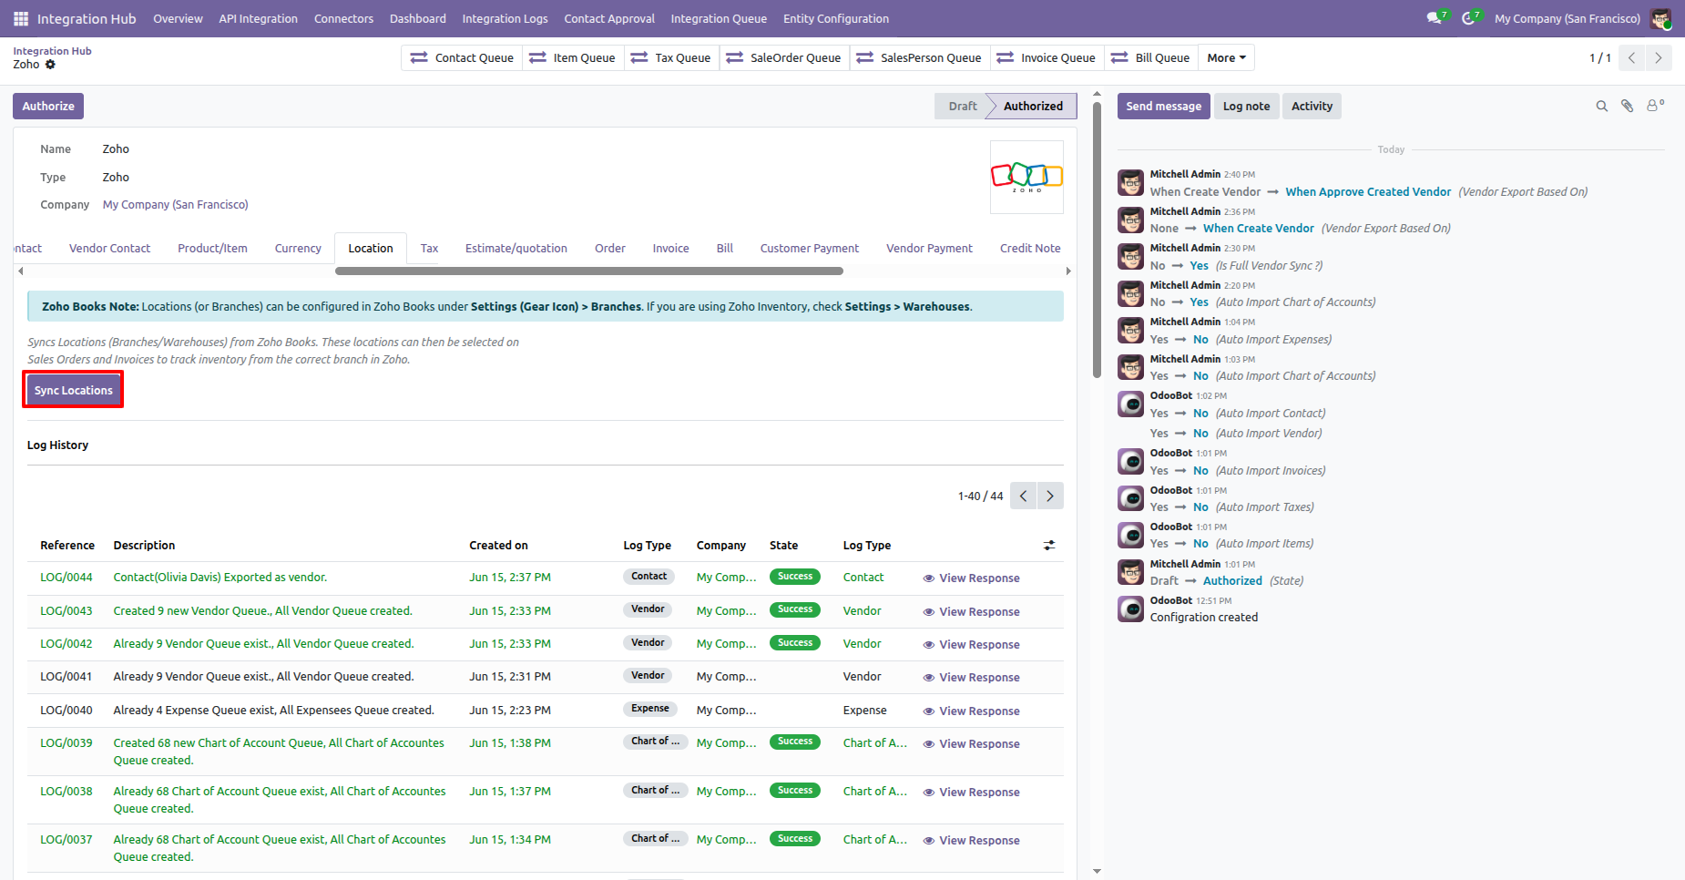The width and height of the screenshot is (1685, 880).
Task: Click the user avatar in top bar
Action: [1660, 18]
